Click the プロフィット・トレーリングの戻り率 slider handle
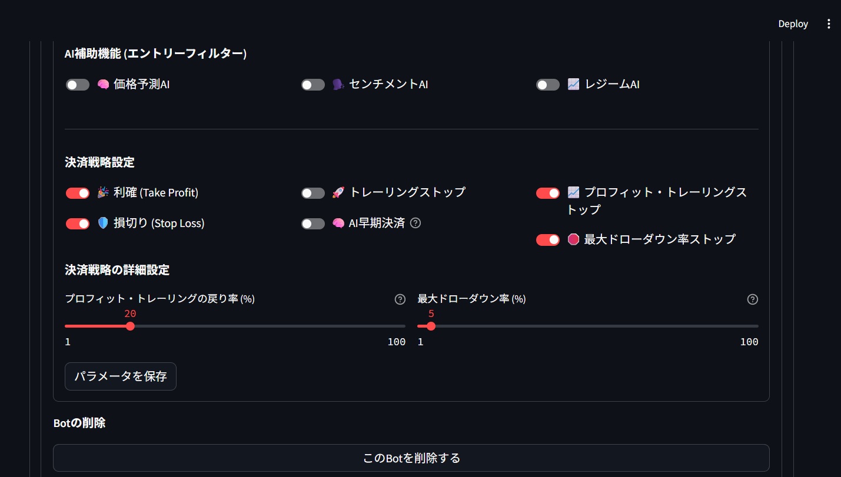Viewport: 841px width, 477px height. tap(130, 326)
